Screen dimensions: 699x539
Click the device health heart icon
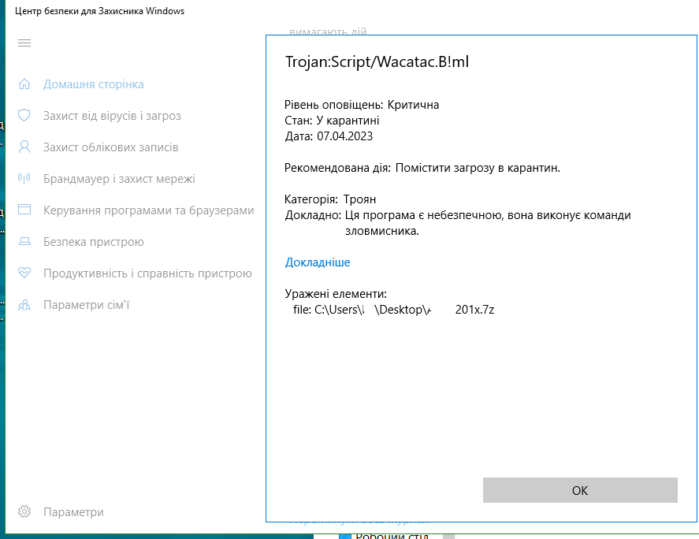24,273
